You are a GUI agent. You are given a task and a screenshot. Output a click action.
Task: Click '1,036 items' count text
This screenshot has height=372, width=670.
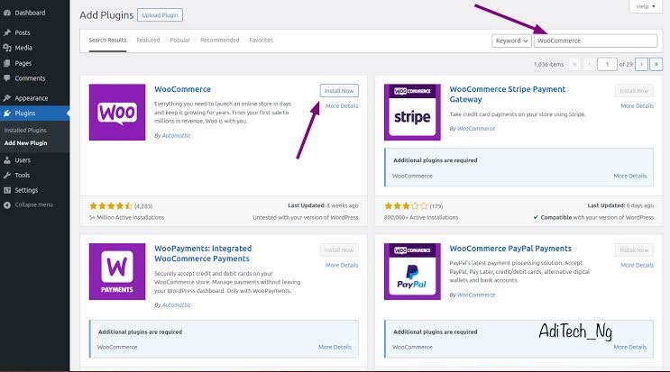548,65
